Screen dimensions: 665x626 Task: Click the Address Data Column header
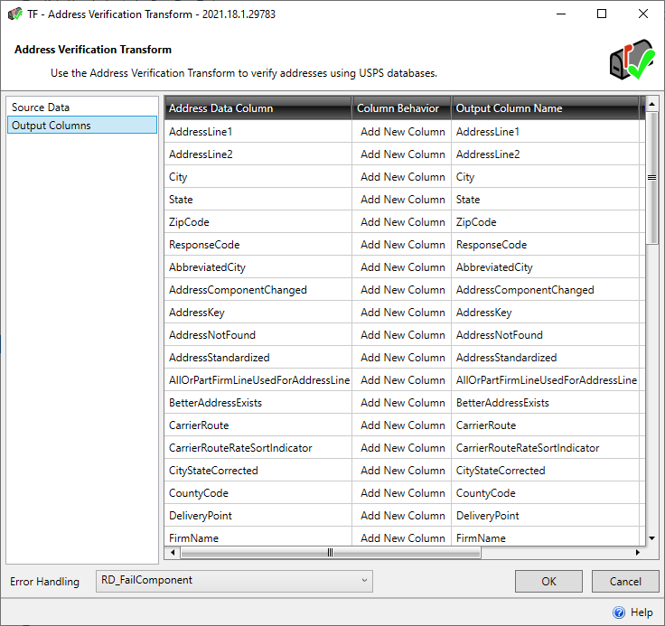258,108
